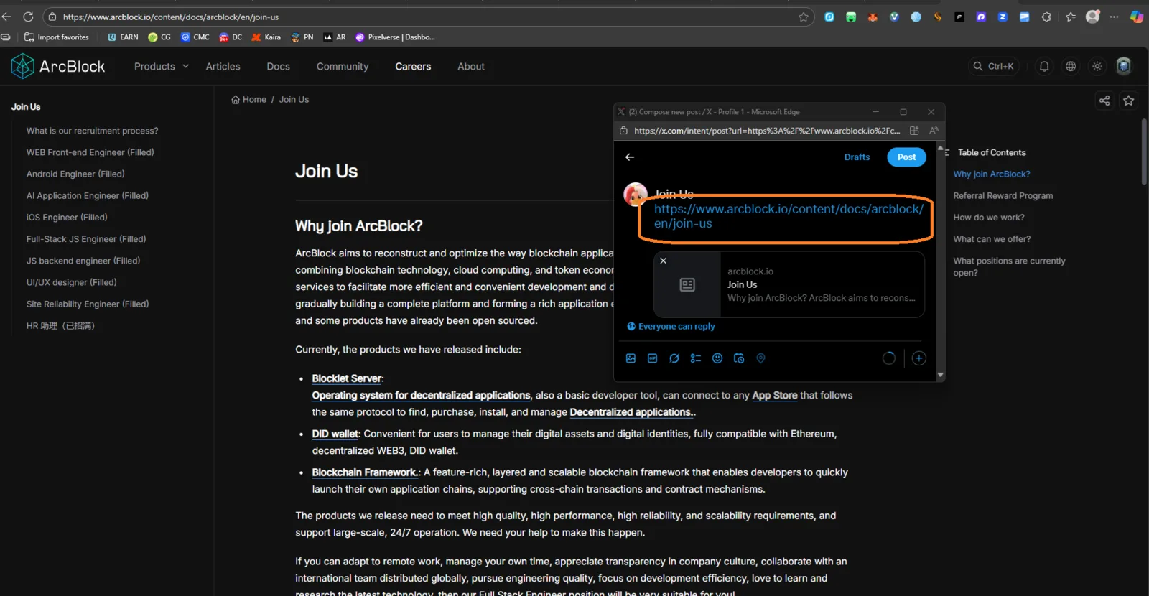The height and width of the screenshot is (596, 1149).
Task: Jump to 'What can we offer?' in contents
Action: point(992,239)
